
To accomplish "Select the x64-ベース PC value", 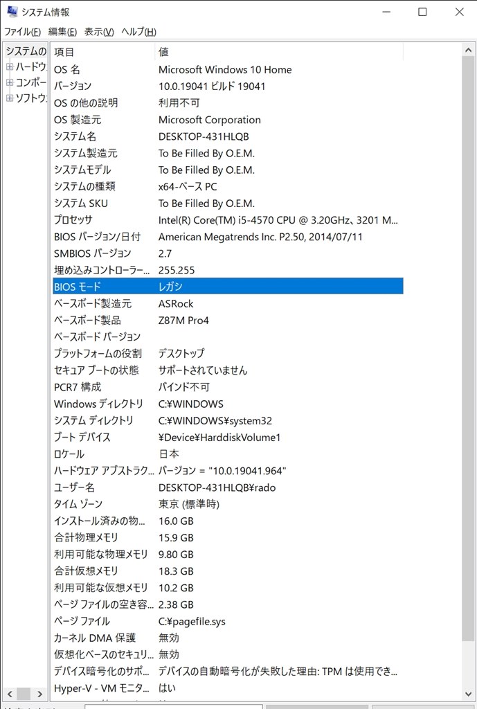I will click(188, 186).
